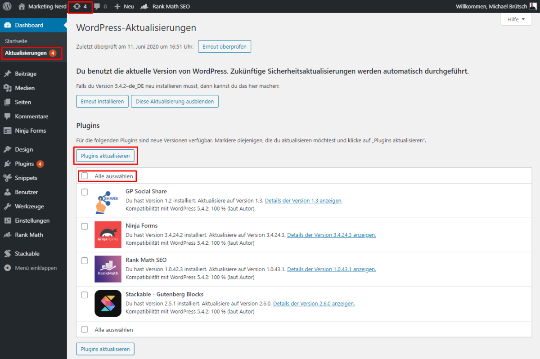Click the Rank Math SEO plugin logo
540x359 pixels.
pyautogui.click(x=108, y=269)
